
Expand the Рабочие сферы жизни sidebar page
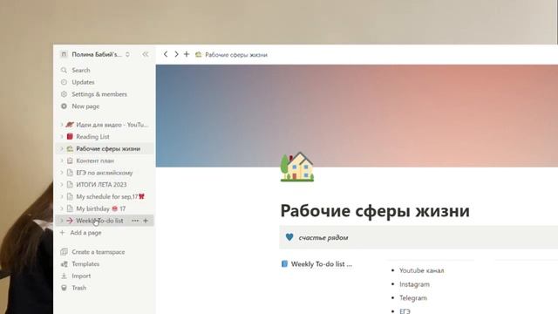[x=61, y=149]
